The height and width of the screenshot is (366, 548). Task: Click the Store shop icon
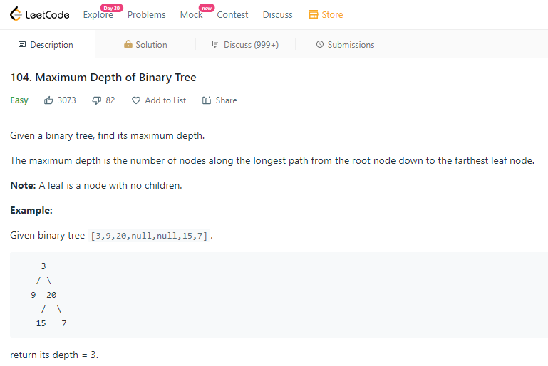coord(314,14)
